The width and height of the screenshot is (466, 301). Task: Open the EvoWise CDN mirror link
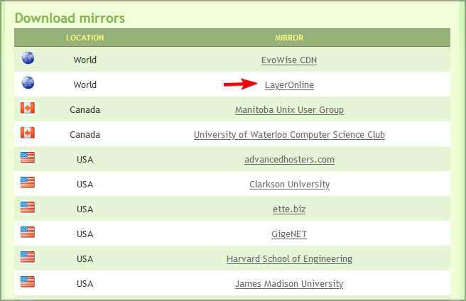[x=289, y=60]
